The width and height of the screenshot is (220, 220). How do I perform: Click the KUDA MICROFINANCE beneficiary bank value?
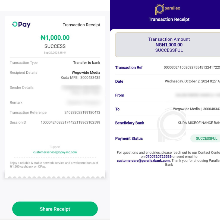199,123
